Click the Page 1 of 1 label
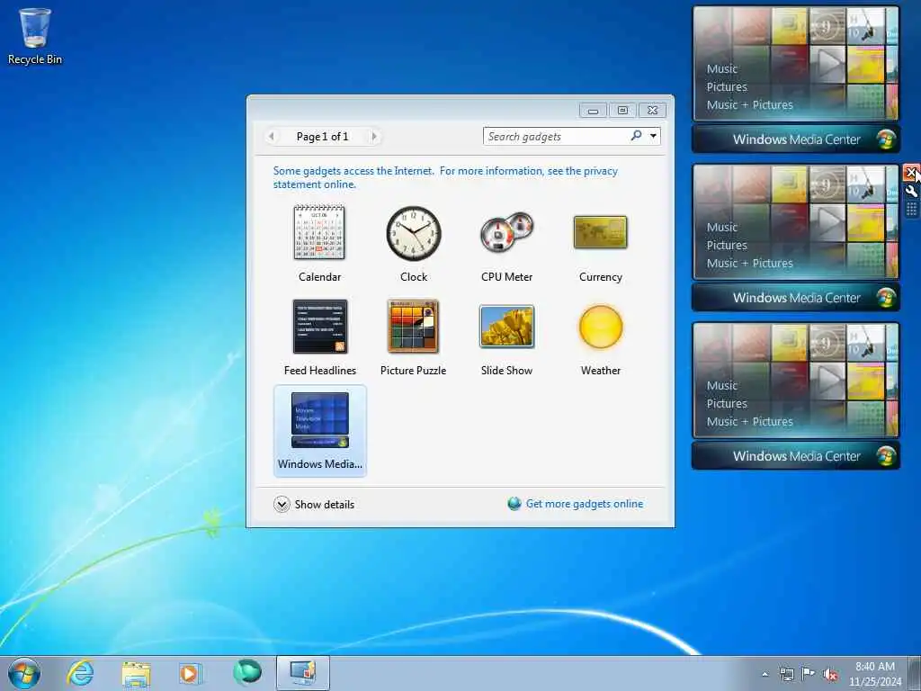 (323, 137)
